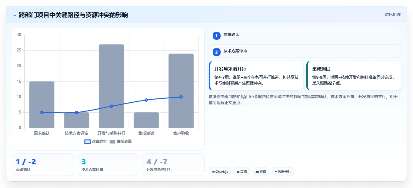
Task: Click the blue number 1 badge
Action: click(x=216, y=36)
